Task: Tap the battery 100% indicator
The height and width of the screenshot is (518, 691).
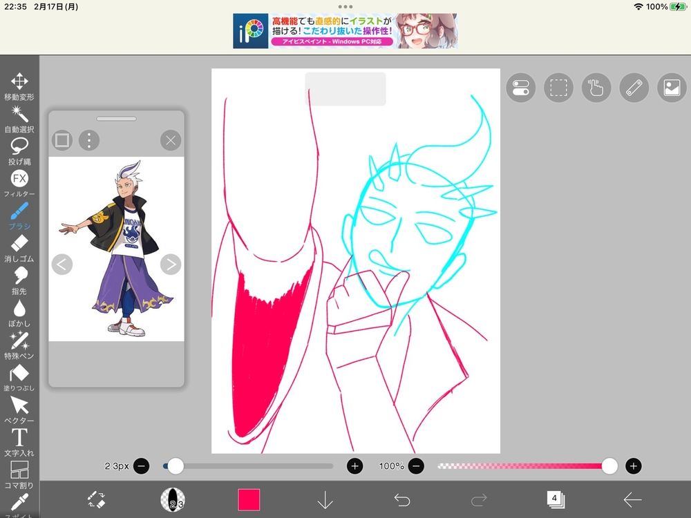Action: coord(666,7)
